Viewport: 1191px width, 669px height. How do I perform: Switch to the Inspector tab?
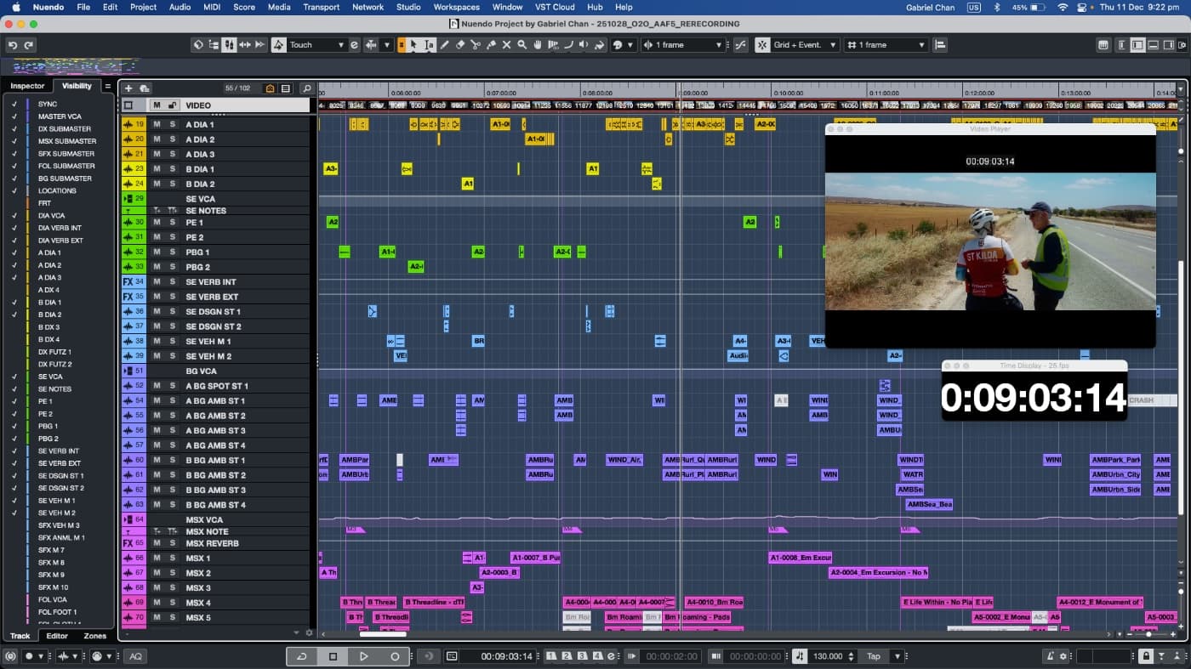[x=27, y=86]
